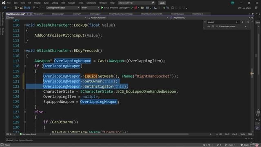Open the Win64 platform dropdown
The image size is (261, 147).
click(90, 8)
